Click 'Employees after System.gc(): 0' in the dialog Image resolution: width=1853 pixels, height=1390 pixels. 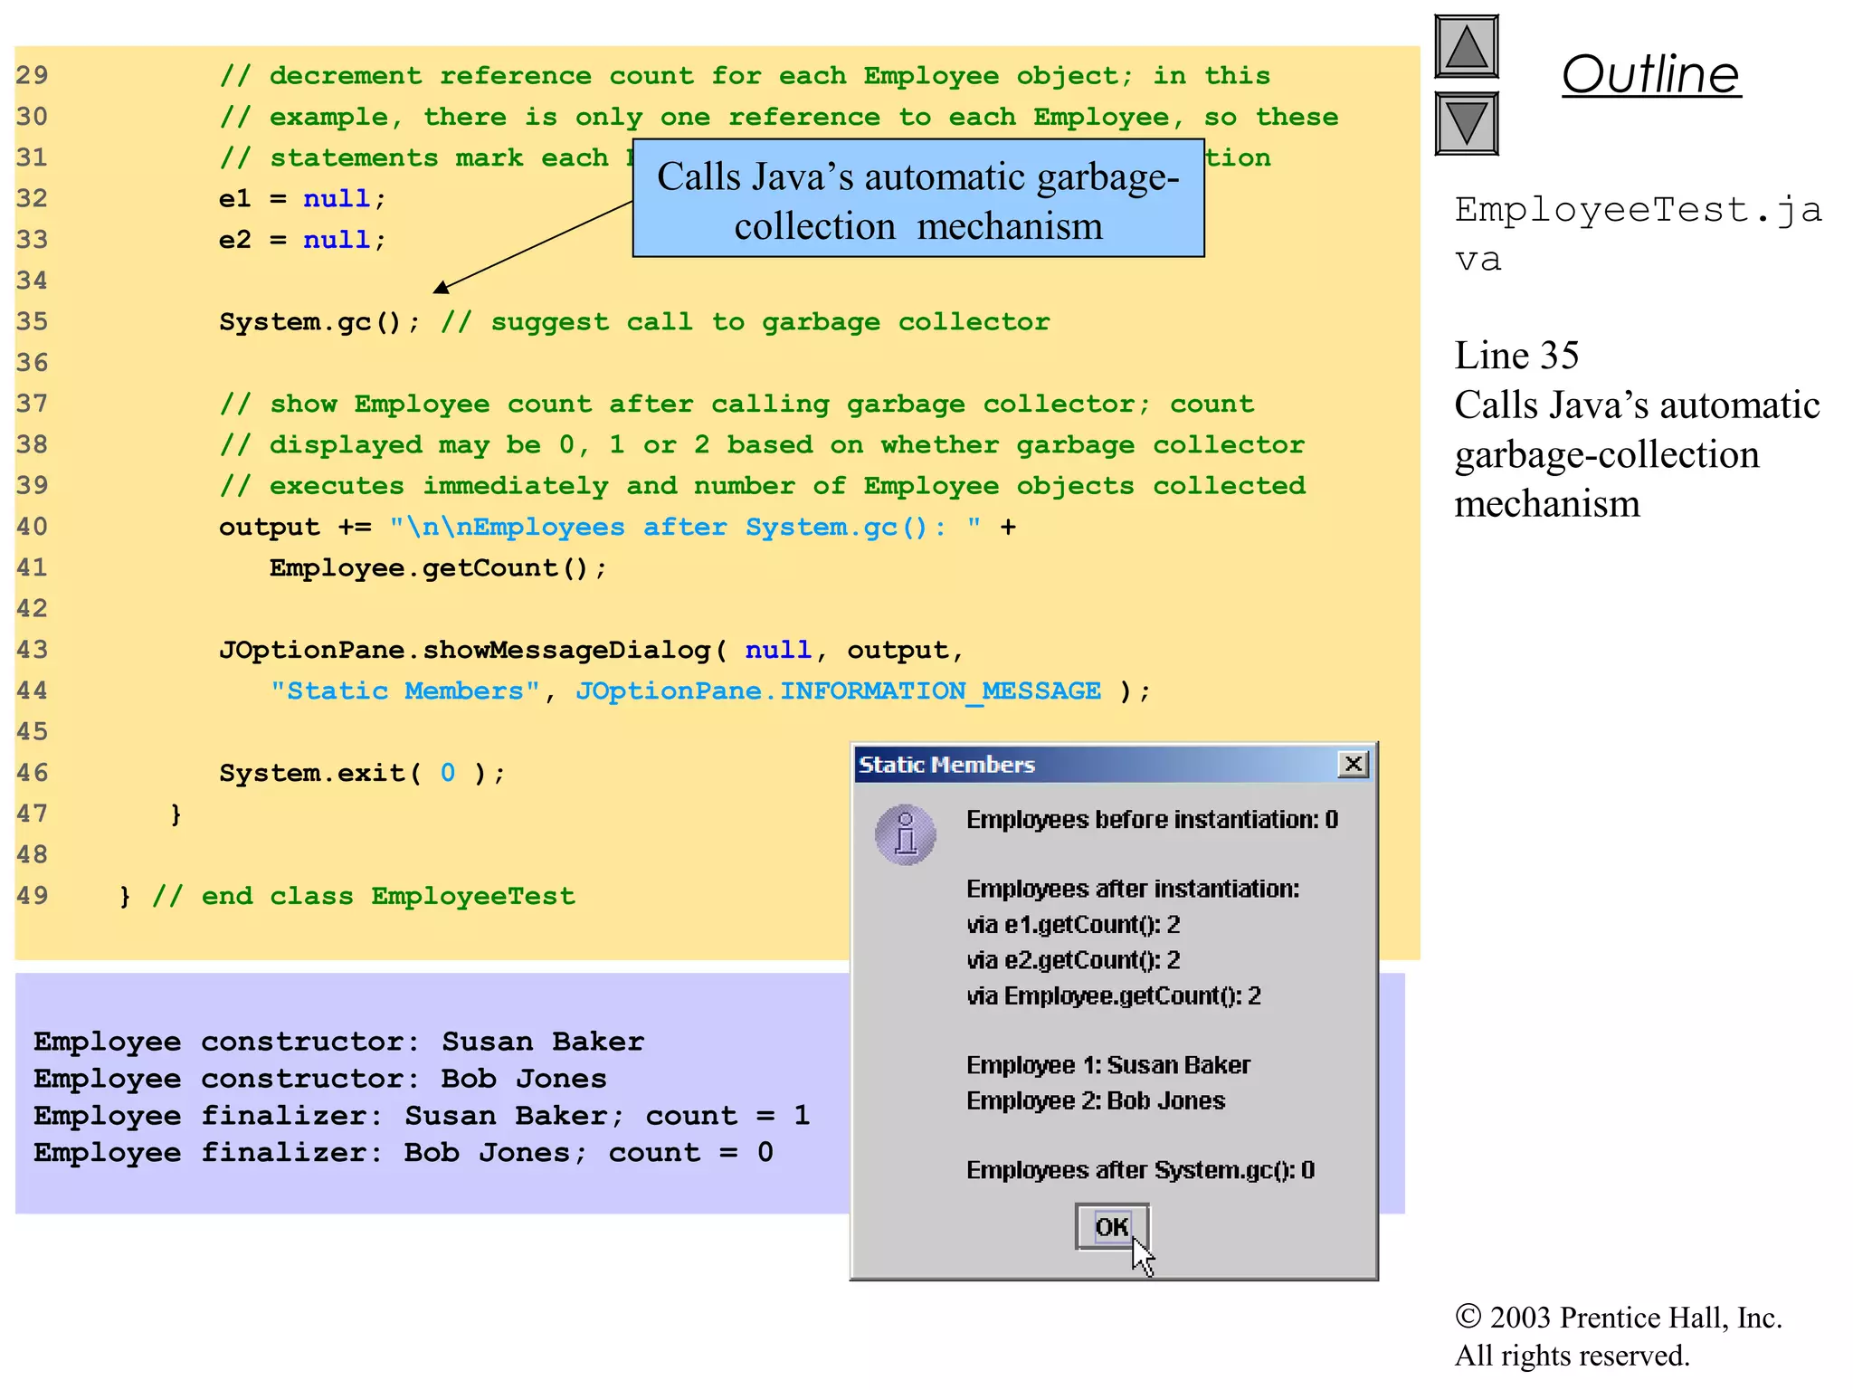[x=1140, y=1171]
